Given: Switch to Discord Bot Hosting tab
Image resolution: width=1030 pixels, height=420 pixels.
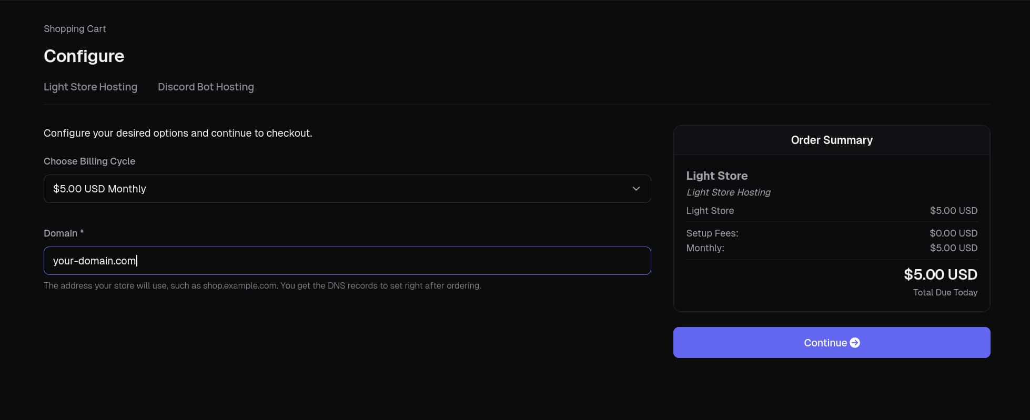Looking at the screenshot, I should click(x=206, y=87).
